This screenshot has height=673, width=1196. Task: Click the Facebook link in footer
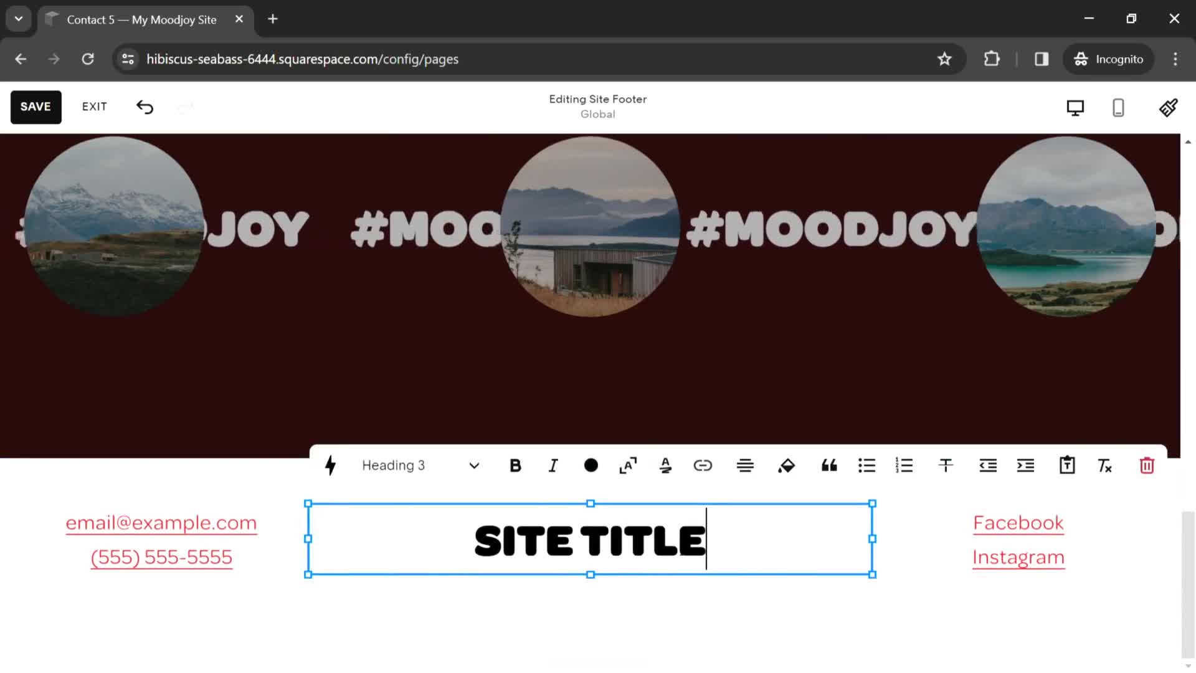[1018, 523]
